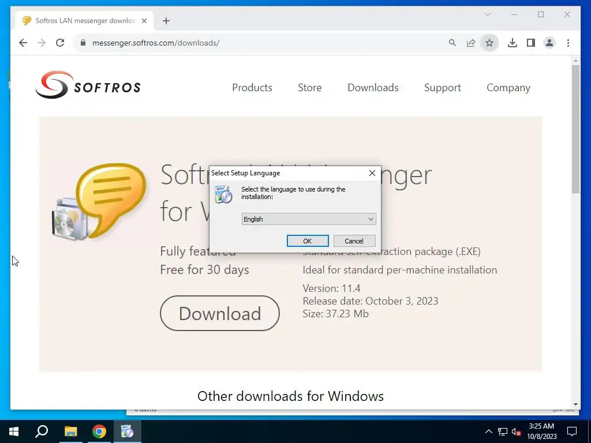Close the Select Setup Language dialog
The image size is (591, 443).
pos(372,173)
